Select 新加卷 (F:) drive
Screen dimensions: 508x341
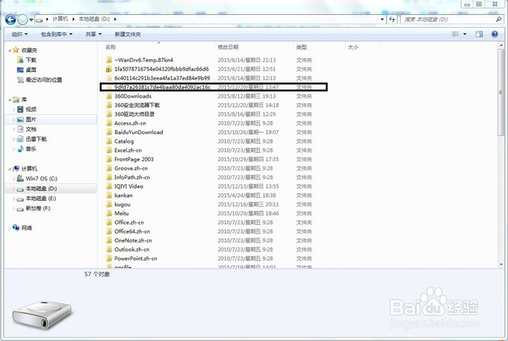coord(38,208)
